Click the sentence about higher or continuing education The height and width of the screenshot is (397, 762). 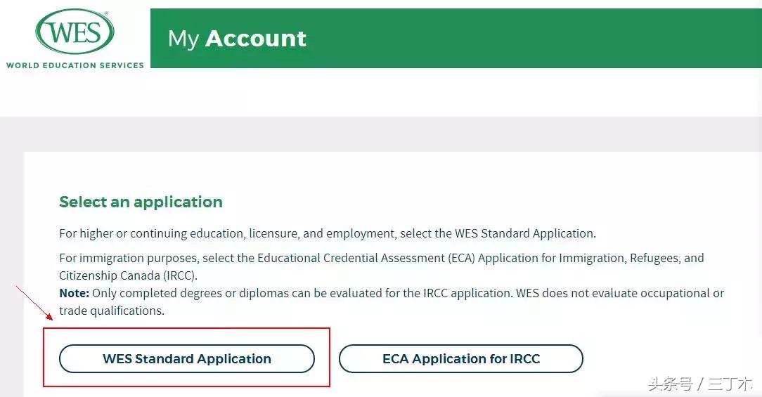[x=327, y=233]
